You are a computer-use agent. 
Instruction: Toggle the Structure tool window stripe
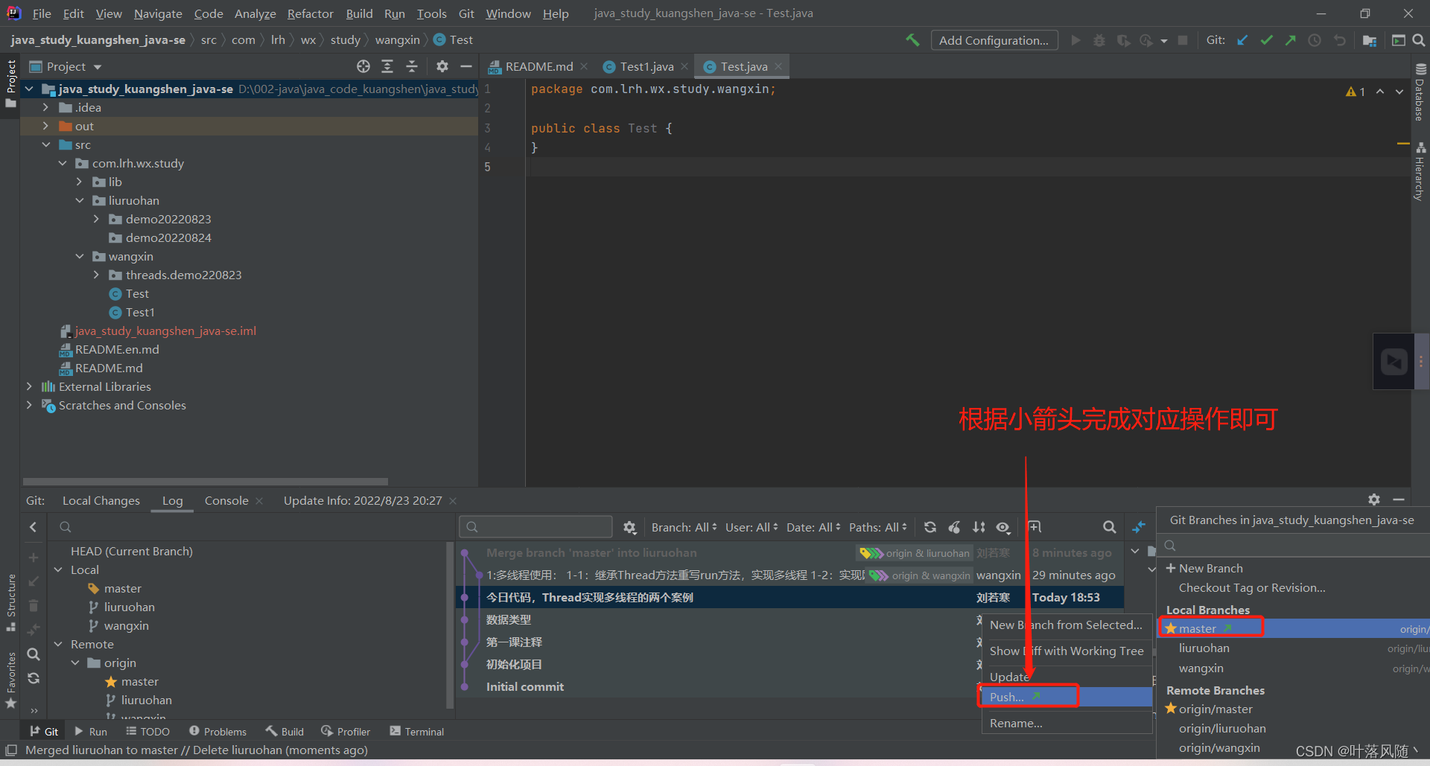click(x=10, y=604)
